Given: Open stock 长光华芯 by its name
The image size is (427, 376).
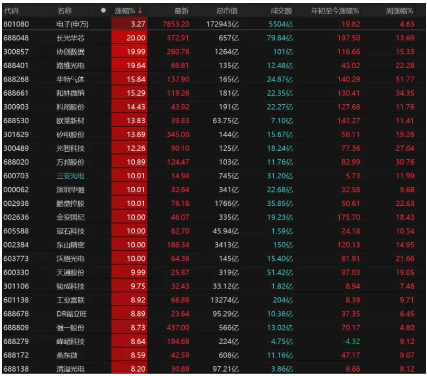Looking at the screenshot, I should click(x=70, y=38).
